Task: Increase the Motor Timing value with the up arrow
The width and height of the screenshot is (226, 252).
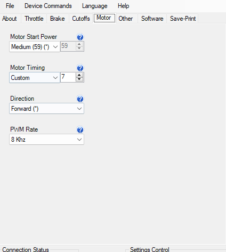Action: click(x=79, y=75)
